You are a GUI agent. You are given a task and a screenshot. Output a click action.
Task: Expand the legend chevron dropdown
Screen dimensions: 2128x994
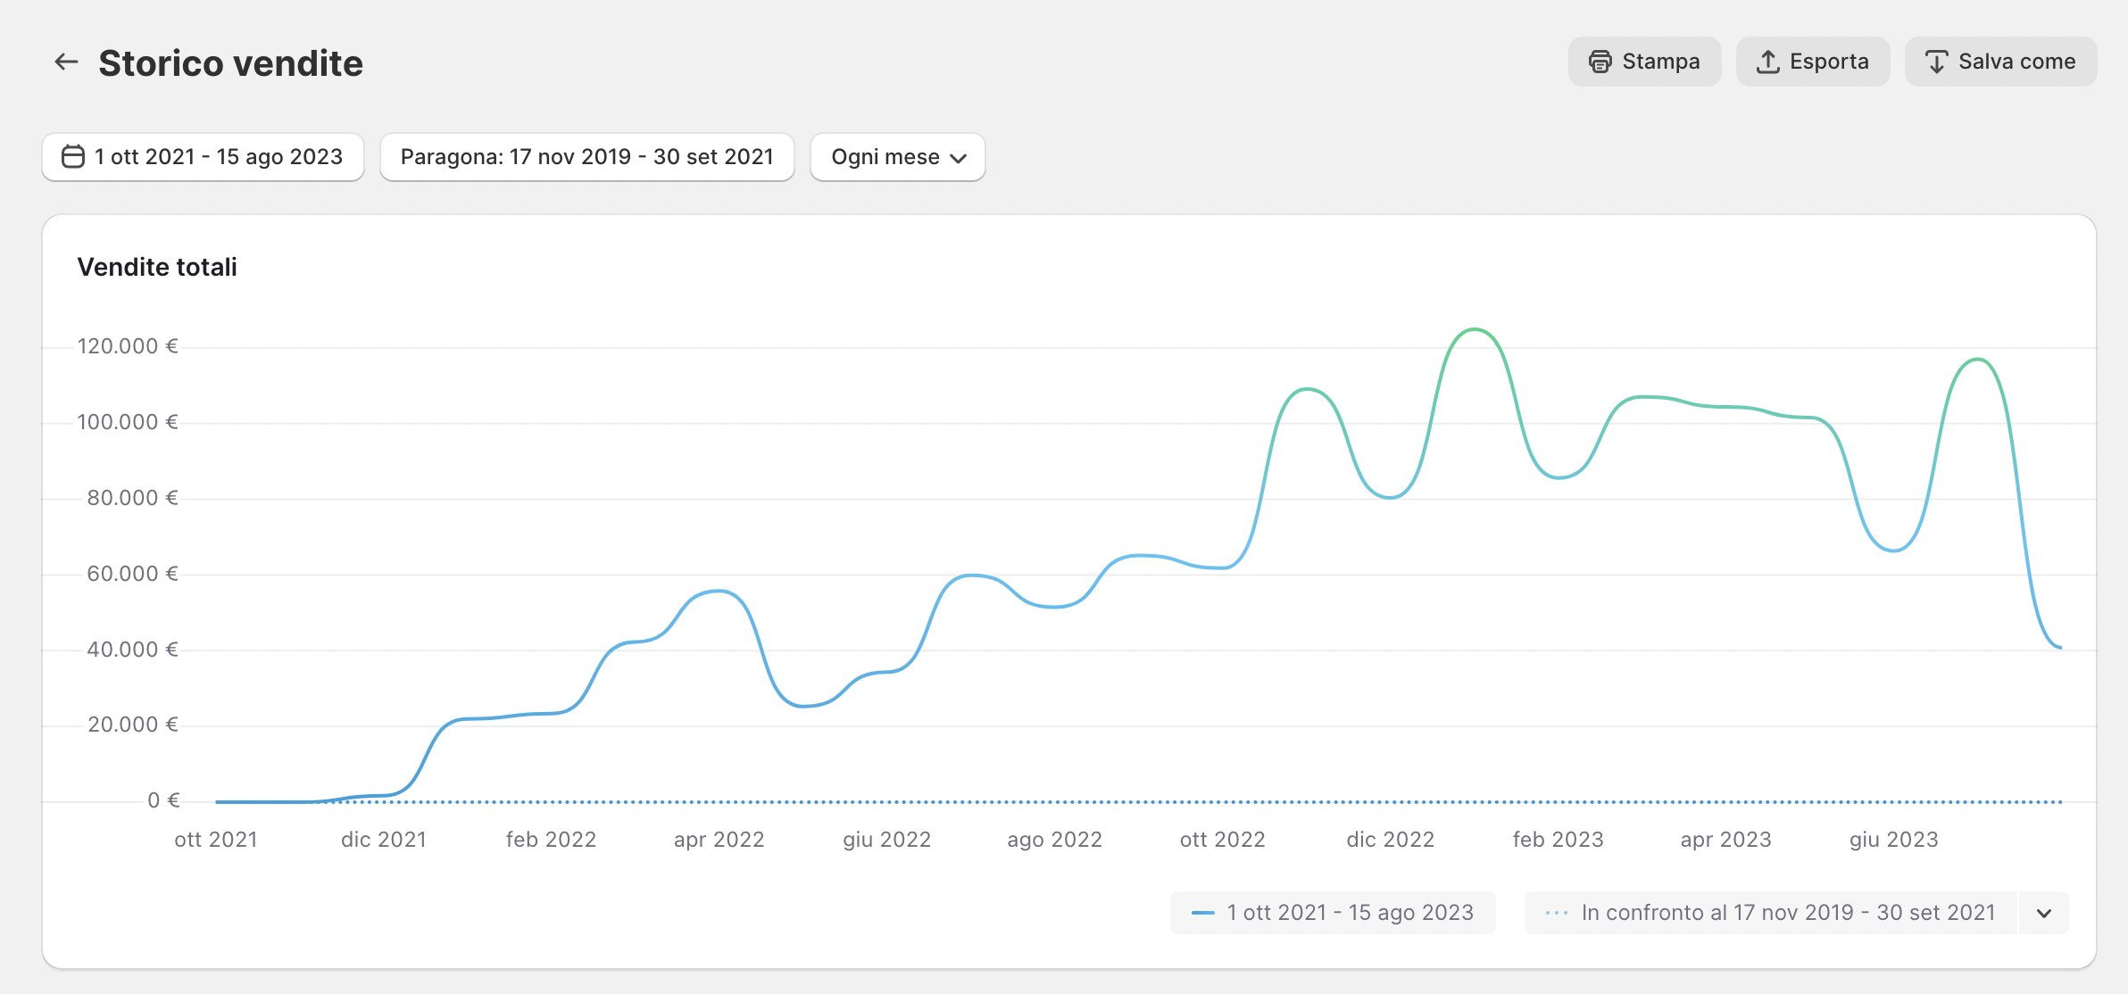(x=2044, y=913)
